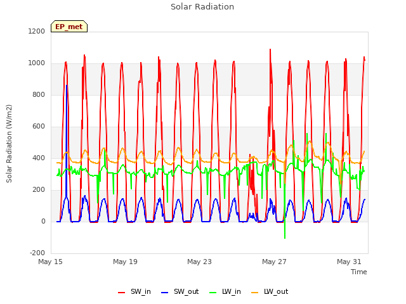Click the Solar Radiation (W/m2) axis title
Image resolution: width=406 pixels, height=304 pixels.
pyautogui.click(x=9, y=144)
